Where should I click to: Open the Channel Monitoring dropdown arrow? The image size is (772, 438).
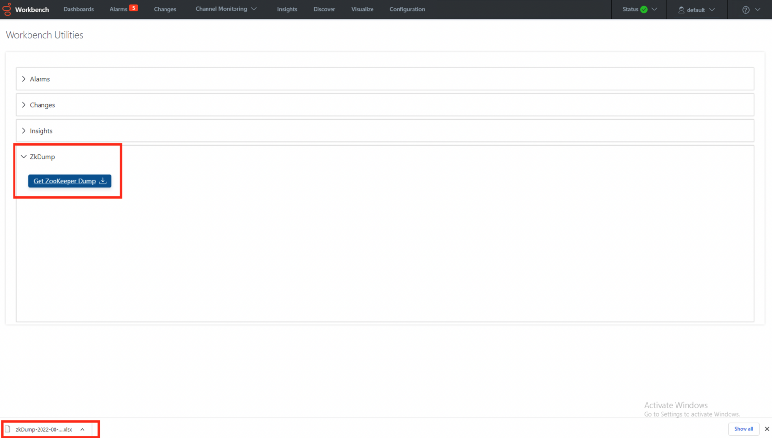[254, 9]
